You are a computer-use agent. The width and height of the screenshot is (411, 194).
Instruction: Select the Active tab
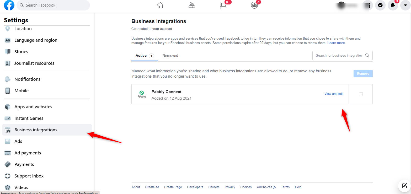(x=141, y=56)
